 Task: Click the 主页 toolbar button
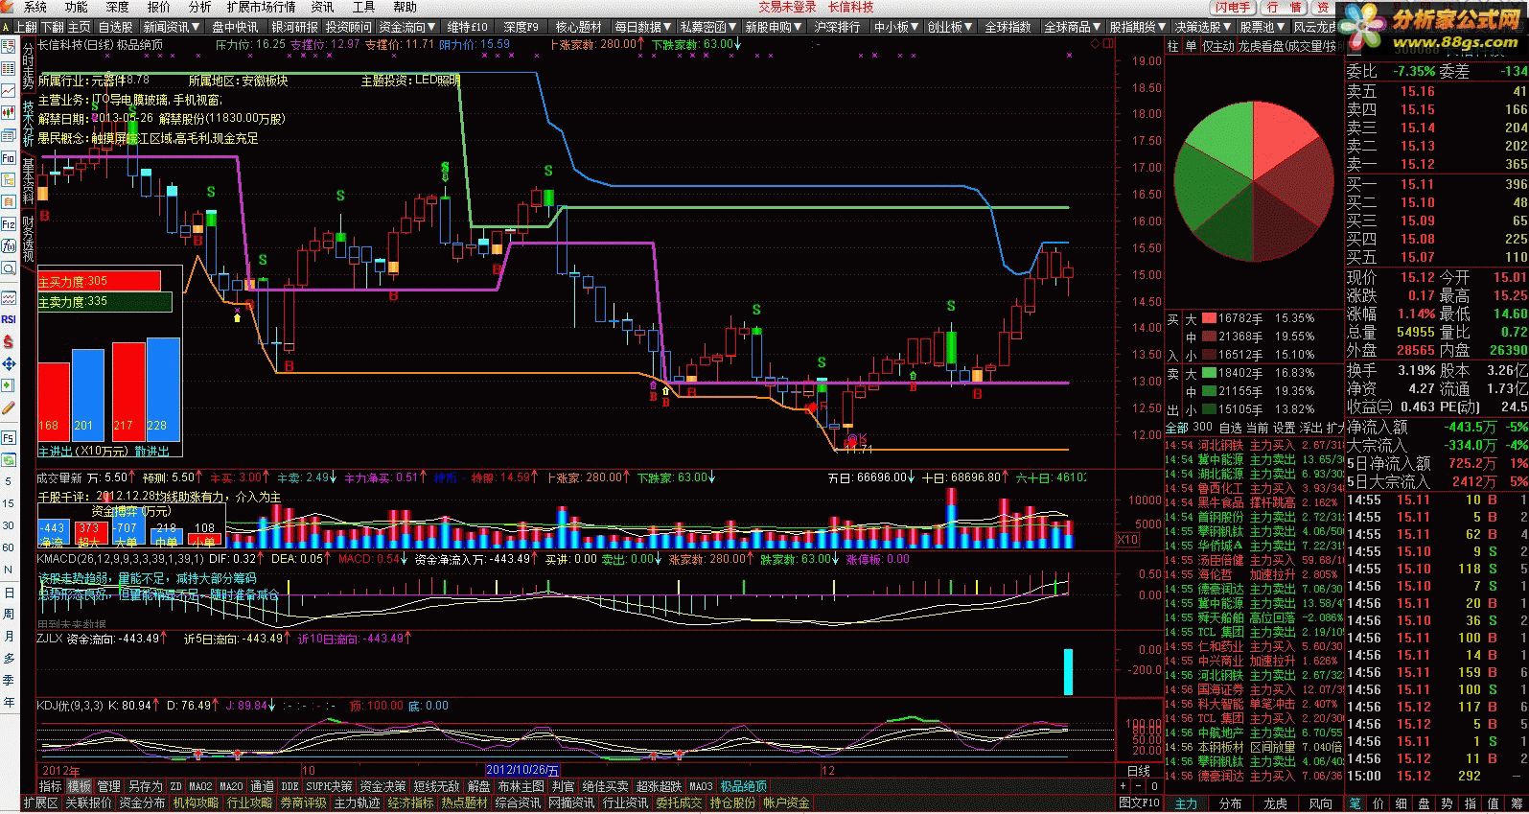pyautogui.click(x=80, y=27)
